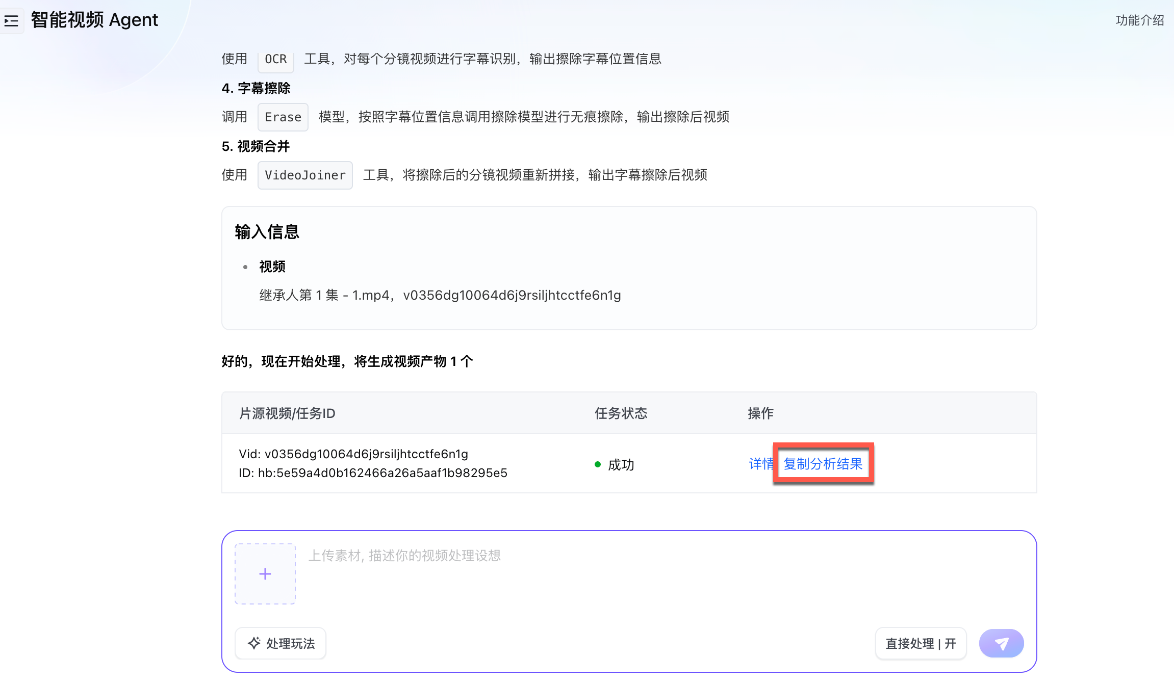Click the plus icon to upload material
Image resolution: width=1174 pixels, height=684 pixels.
[x=265, y=574]
